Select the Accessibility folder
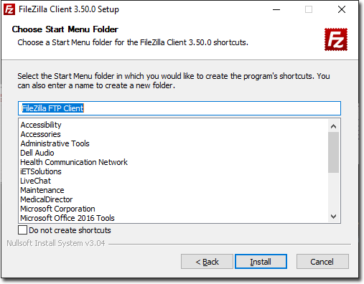The width and height of the screenshot is (364, 284). coord(41,125)
